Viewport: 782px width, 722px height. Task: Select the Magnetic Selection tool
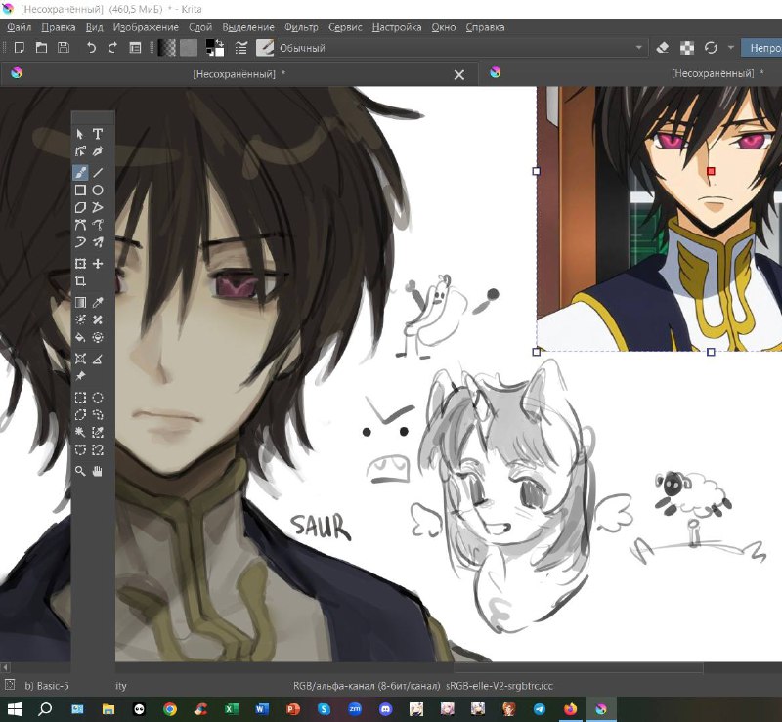(x=98, y=449)
